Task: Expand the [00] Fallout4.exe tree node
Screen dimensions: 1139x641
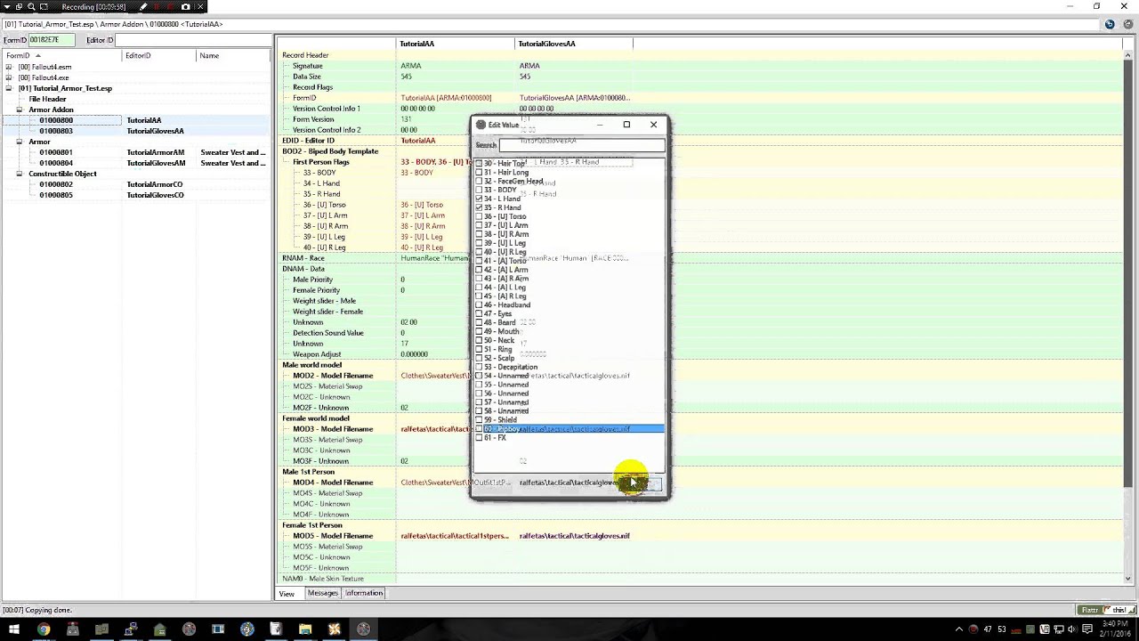Action: click(x=9, y=77)
